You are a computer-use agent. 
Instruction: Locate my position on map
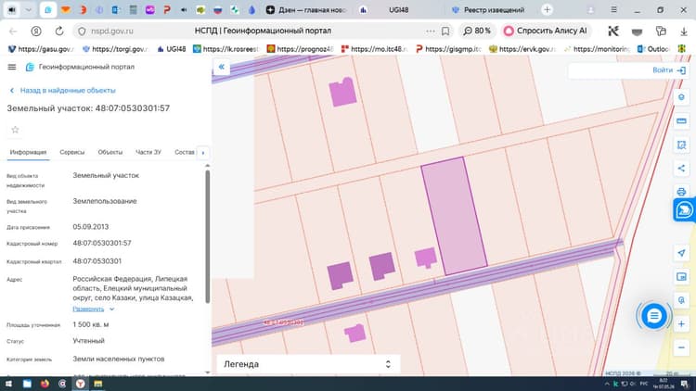(681, 253)
